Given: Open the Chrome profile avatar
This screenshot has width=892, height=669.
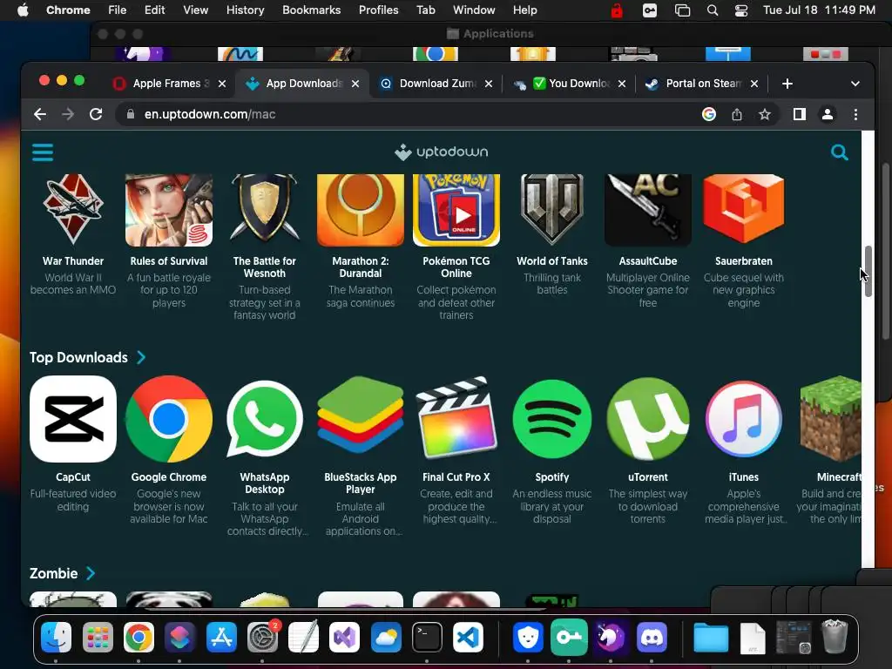Looking at the screenshot, I should (x=828, y=114).
